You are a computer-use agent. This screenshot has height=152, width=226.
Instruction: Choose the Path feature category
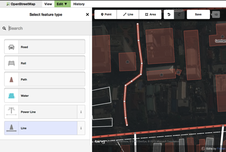(45, 79)
